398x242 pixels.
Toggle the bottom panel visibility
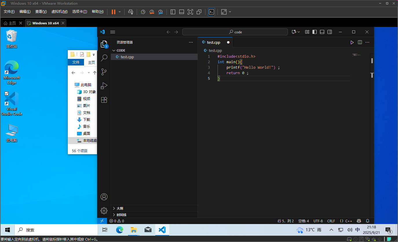click(322, 32)
